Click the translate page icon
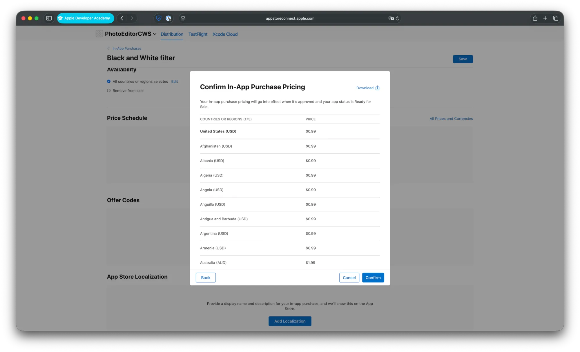The height and width of the screenshot is (352, 580). click(x=391, y=18)
